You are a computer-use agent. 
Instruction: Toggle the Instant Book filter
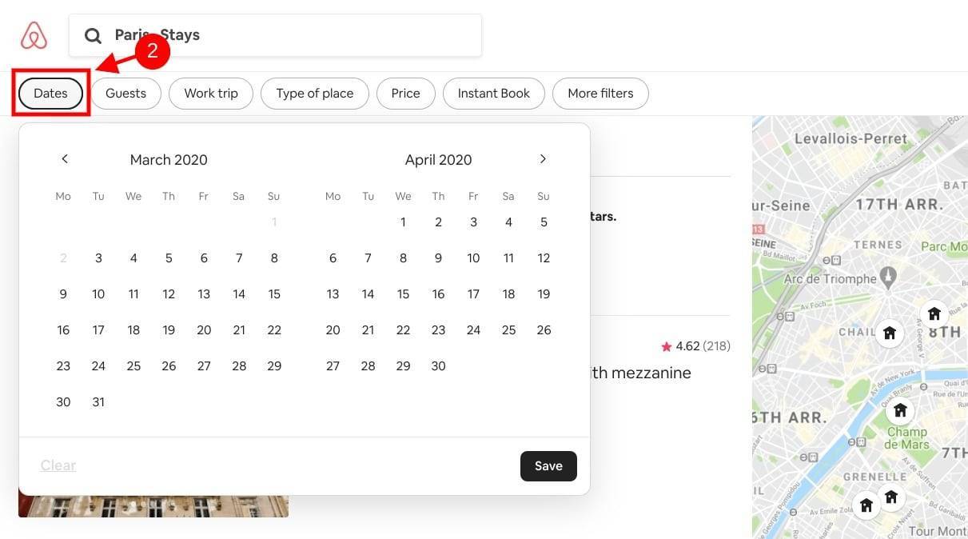coord(493,93)
